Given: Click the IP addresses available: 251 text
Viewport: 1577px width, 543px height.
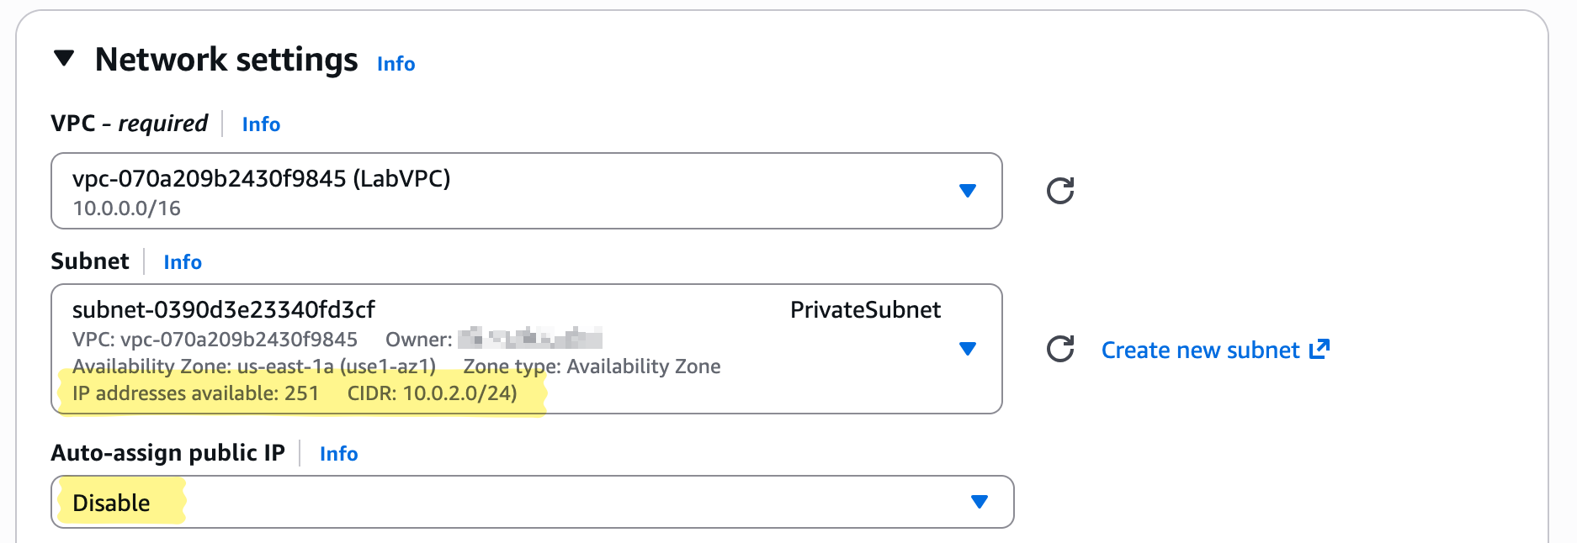Looking at the screenshot, I should 195,393.
